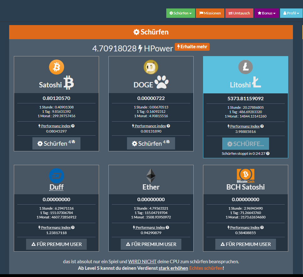Click help icon next to Satoshi Performanz Index
Screen dimensions: 303x277
click(73, 126)
